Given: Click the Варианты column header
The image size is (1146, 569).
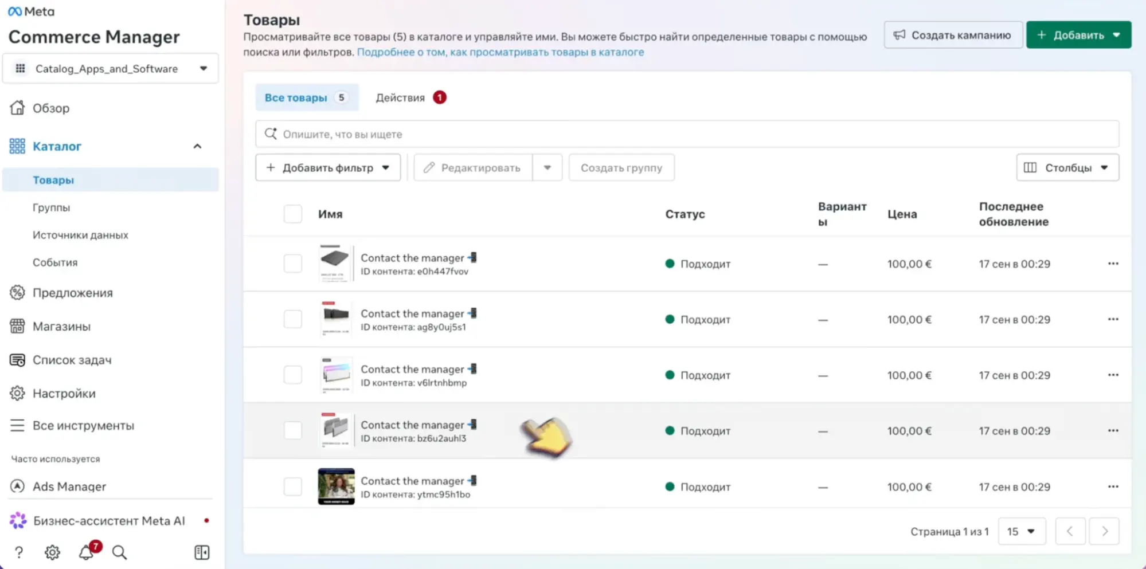Looking at the screenshot, I should pos(842,214).
